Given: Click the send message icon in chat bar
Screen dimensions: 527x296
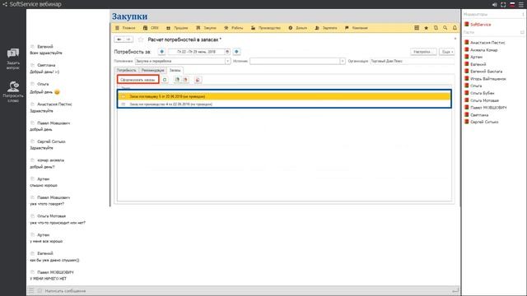Looking at the screenshot, I should pos(455,290).
